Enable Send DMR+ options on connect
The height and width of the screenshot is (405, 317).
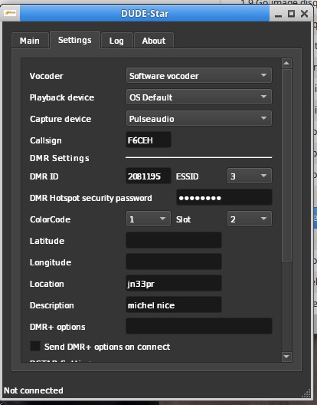tap(35, 346)
